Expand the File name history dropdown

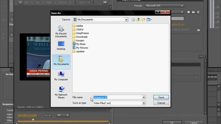coord(144,97)
